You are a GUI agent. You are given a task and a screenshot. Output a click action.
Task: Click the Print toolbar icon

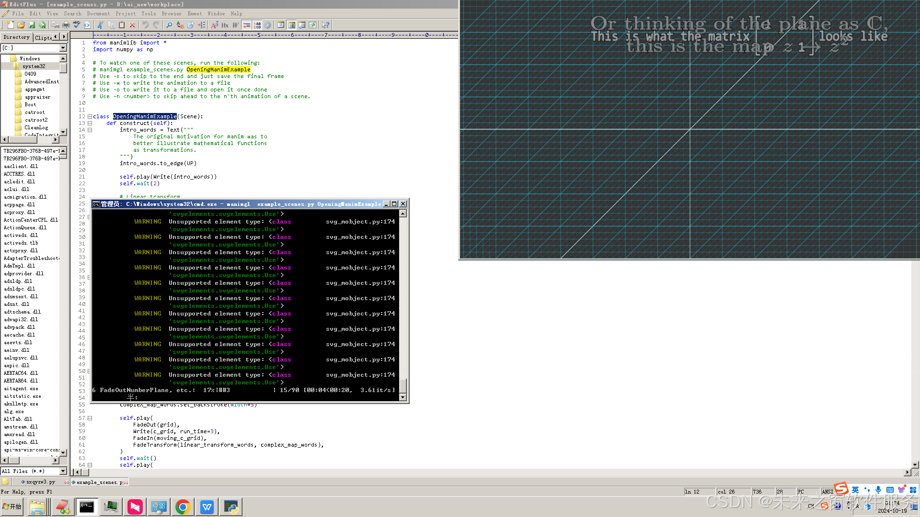tap(66, 25)
